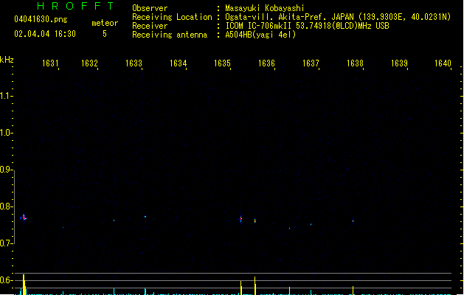This screenshot has height=295, width=464.
Task: Click the 1633 time axis label
Action: click(x=134, y=63)
